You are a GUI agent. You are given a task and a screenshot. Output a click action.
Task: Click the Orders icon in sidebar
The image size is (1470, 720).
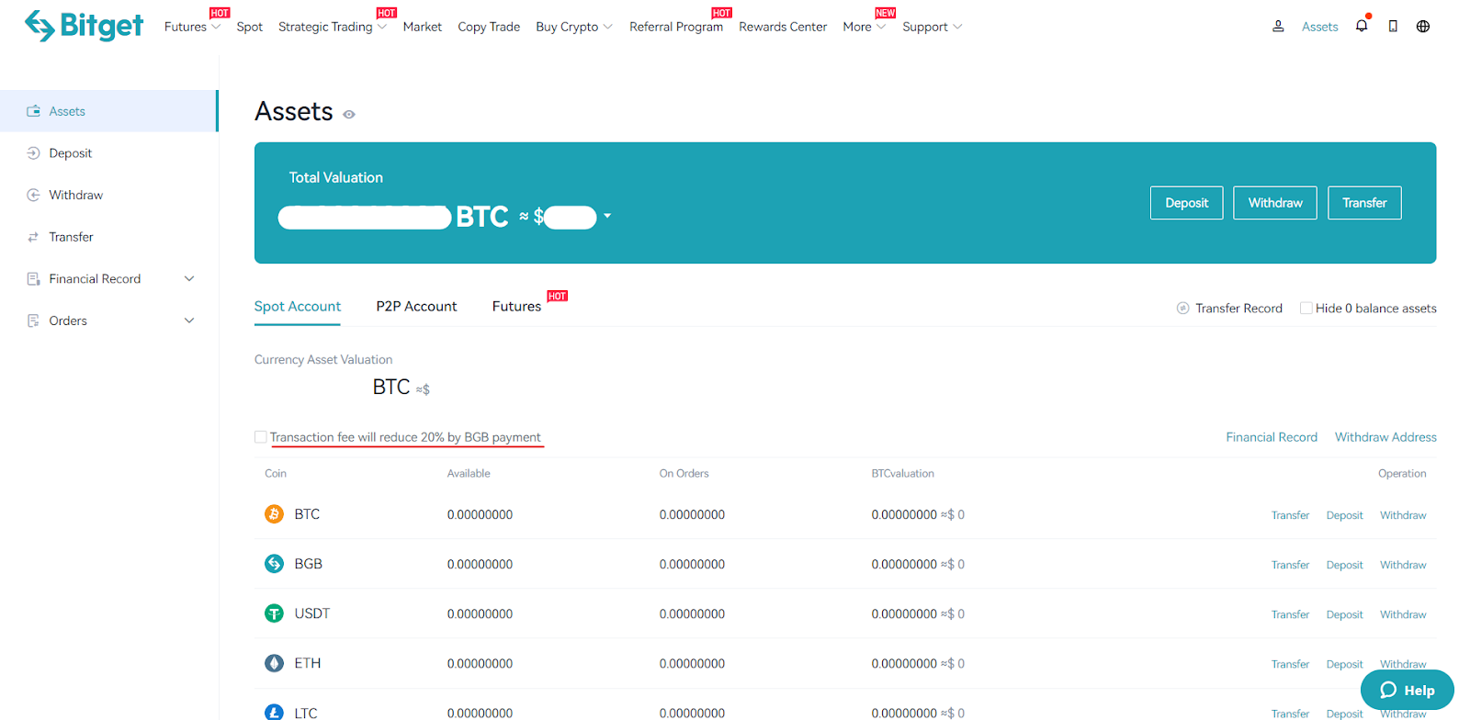[33, 321]
